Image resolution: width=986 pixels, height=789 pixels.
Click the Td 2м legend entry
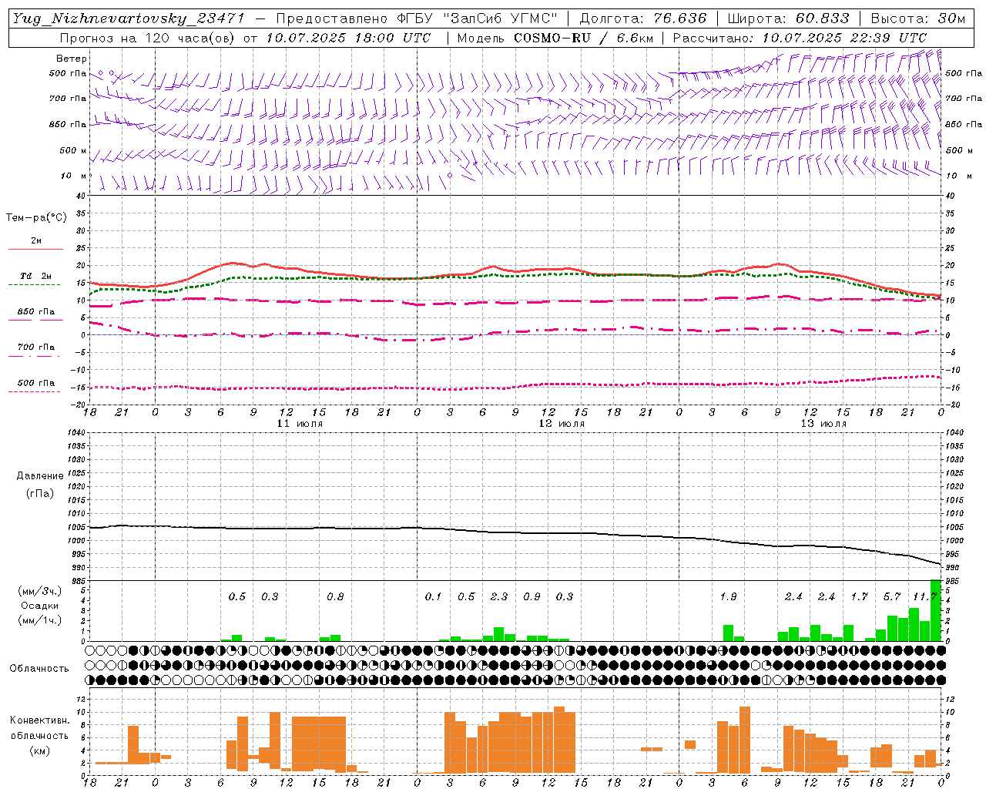click(x=36, y=276)
